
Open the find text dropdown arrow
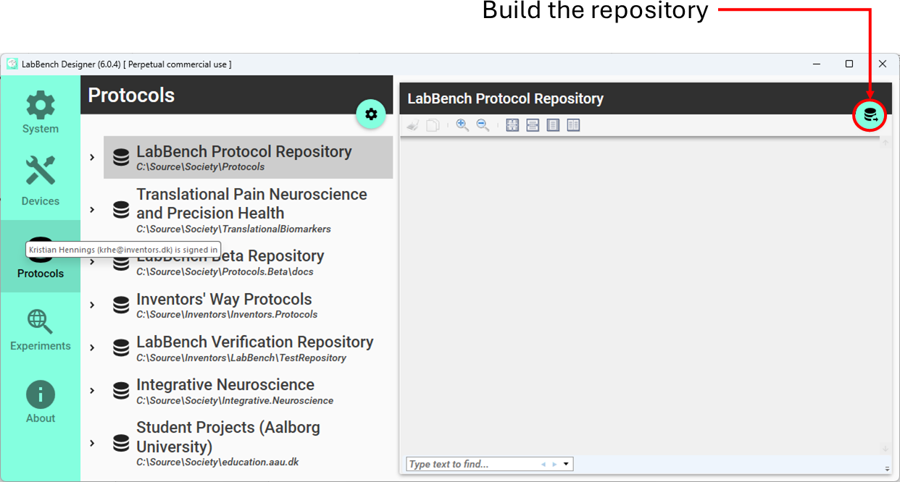566,464
